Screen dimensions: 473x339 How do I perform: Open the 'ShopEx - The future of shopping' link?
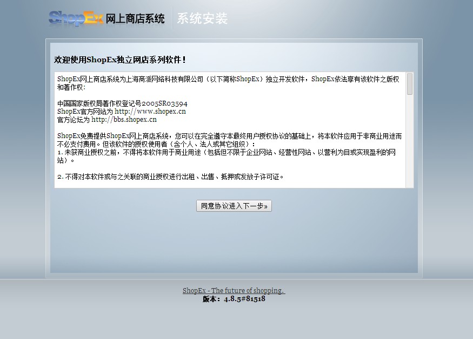point(234,291)
